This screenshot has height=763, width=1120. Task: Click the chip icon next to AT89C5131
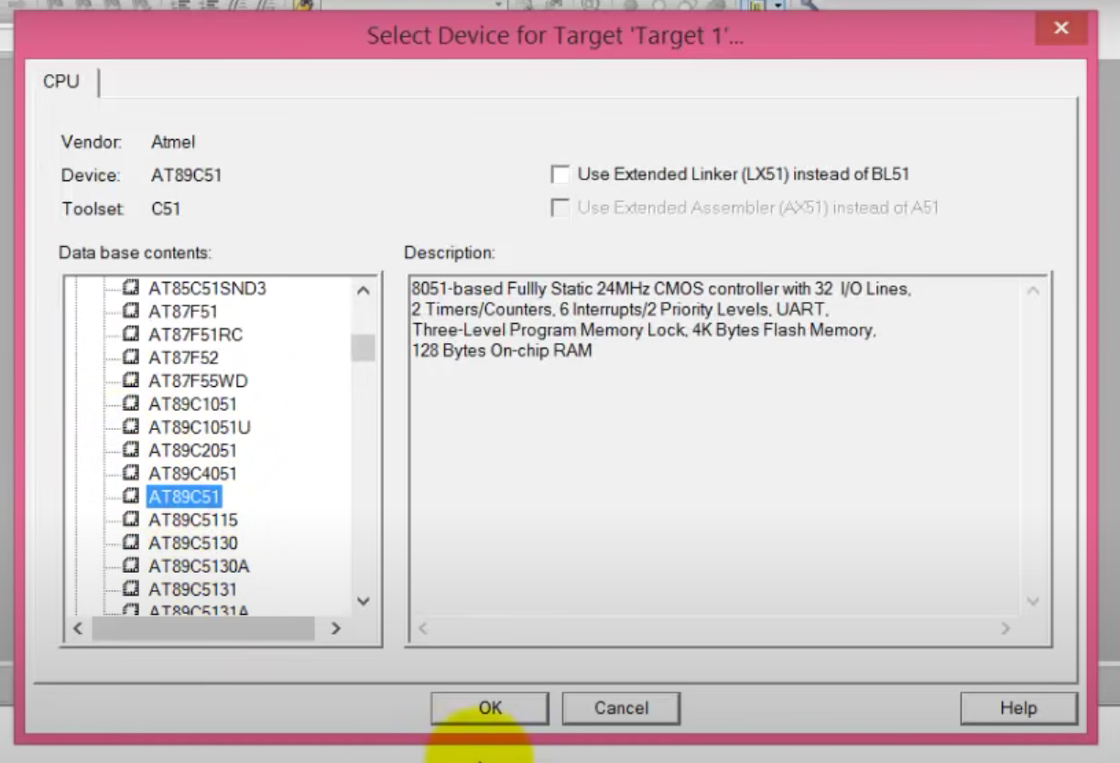(x=131, y=589)
